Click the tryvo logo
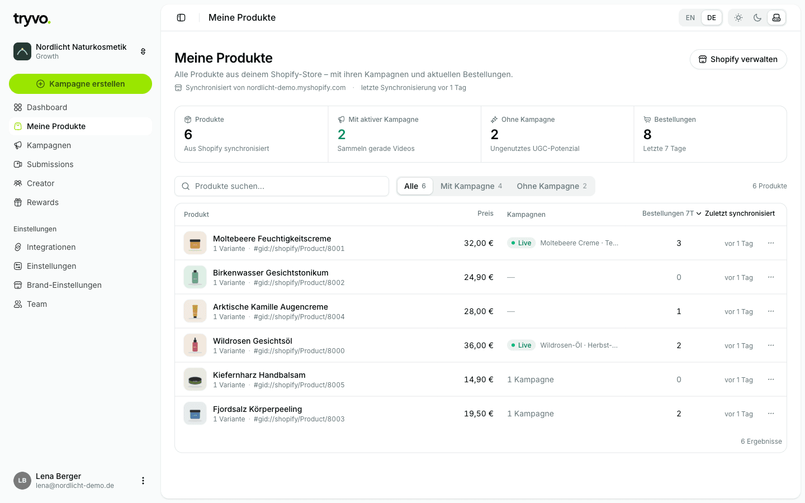The image size is (805, 503). click(x=32, y=20)
